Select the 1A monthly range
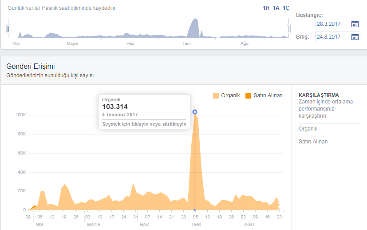Screen dimensions: 367x230 coord(276,8)
